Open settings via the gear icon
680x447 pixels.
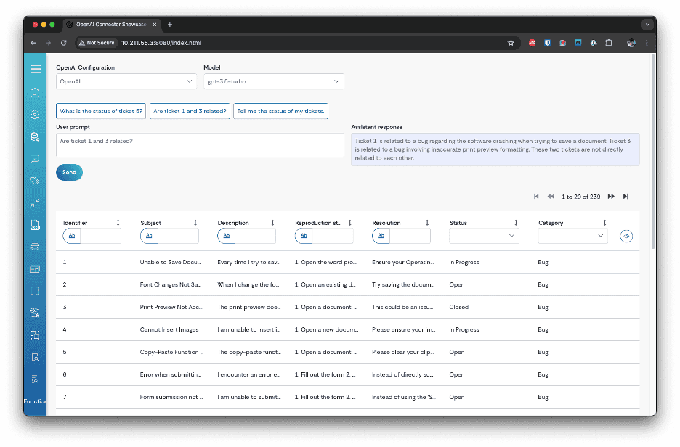(x=35, y=114)
